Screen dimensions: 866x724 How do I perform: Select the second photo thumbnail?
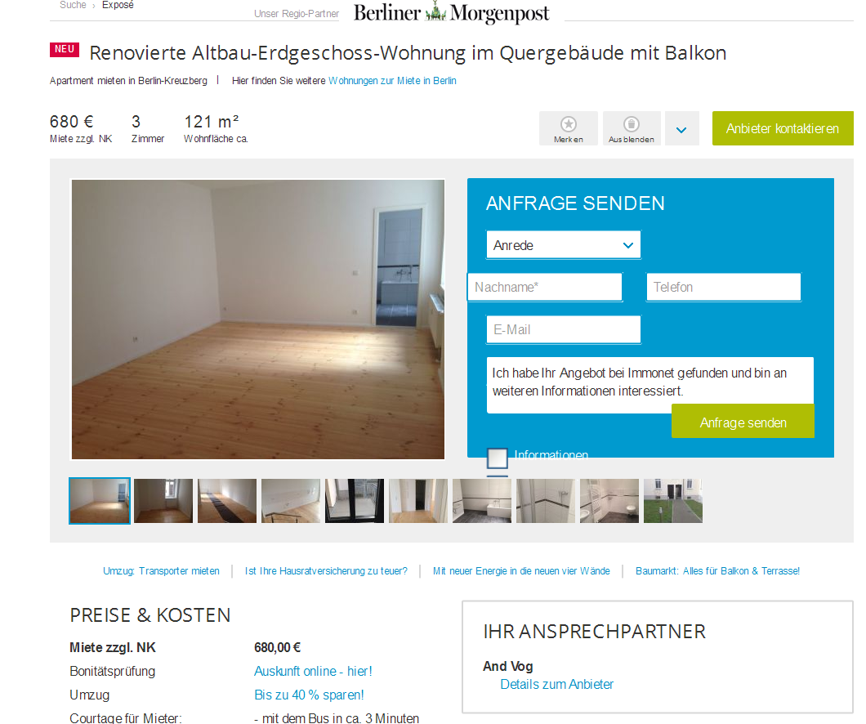point(163,501)
